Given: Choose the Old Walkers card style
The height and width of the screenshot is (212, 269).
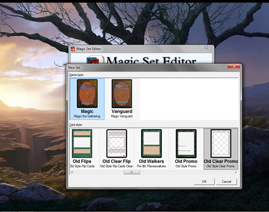Looking at the screenshot, I should pos(151,149).
